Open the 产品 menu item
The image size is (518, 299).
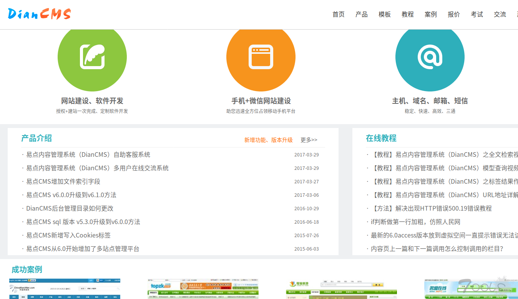[362, 14]
